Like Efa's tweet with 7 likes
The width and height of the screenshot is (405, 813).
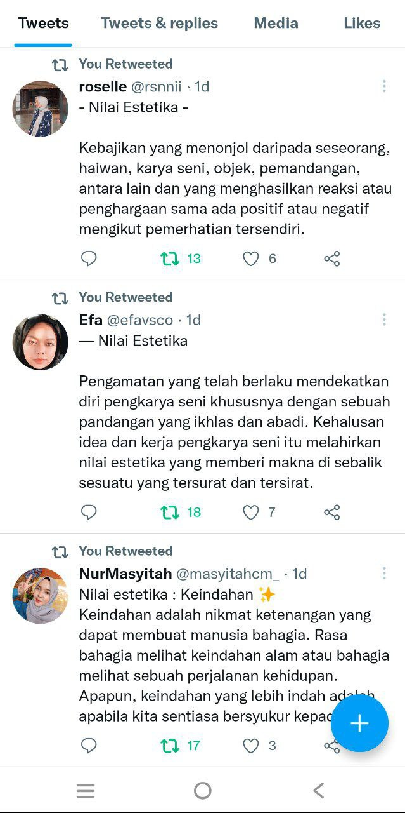tap(251, 512)
